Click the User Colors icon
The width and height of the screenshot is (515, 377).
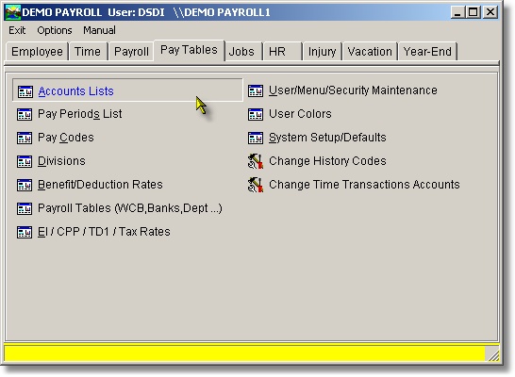[x=256, y=114]
